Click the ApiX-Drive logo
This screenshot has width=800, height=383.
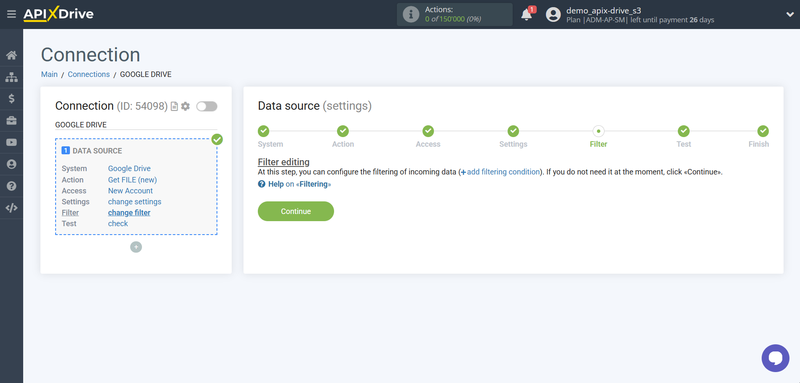pyautogui.click(x=59, y=14)
